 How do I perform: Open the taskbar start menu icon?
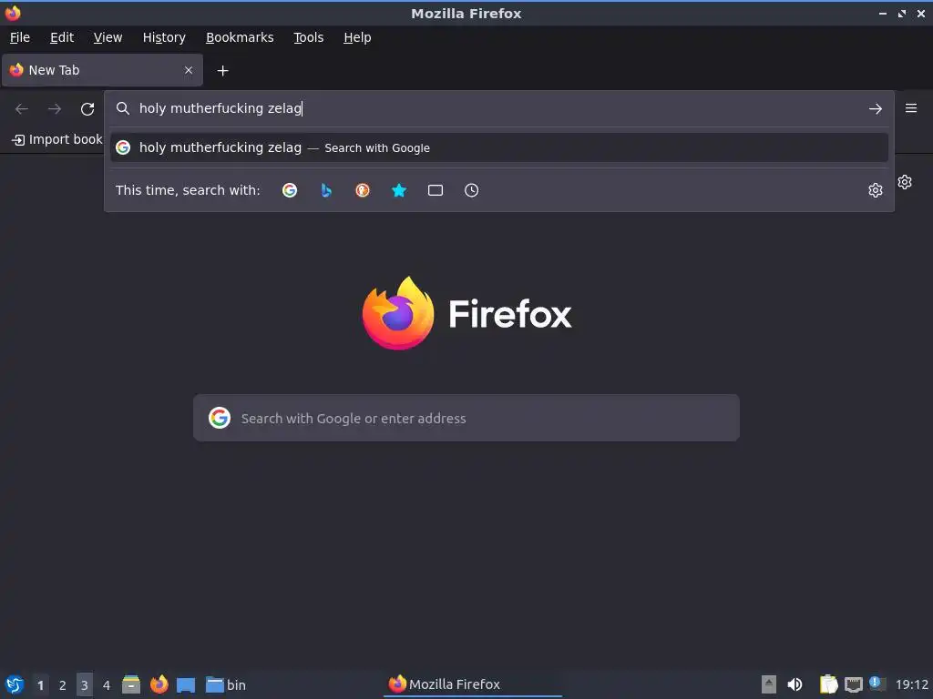(x=15, y=684)
